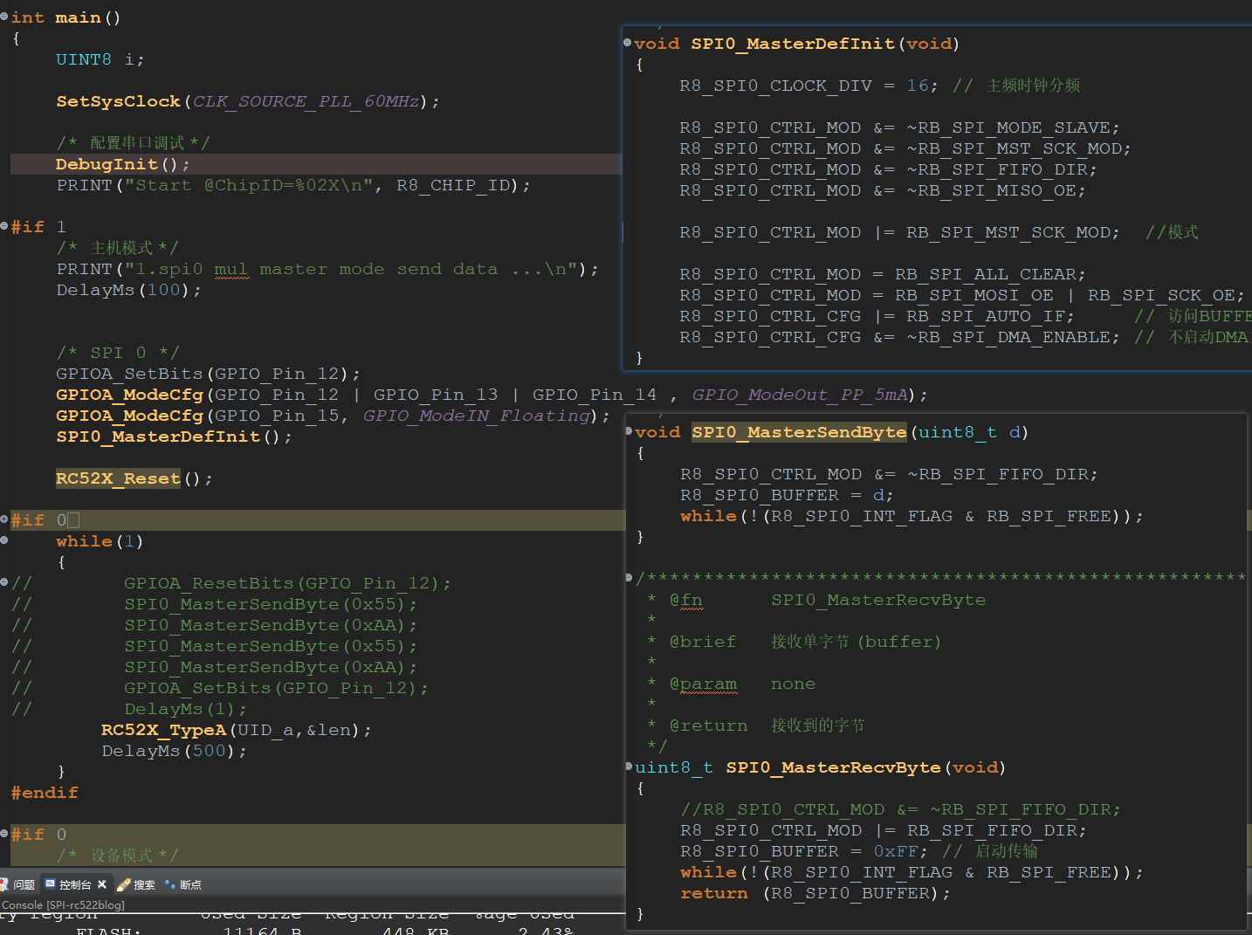Toggle fold marker of '#if 0' above 设备模式
1252x935 pixels.
[x=4, y=834]
